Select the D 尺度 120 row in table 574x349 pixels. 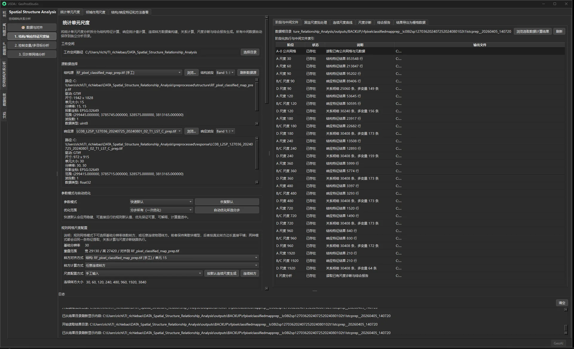420,111
